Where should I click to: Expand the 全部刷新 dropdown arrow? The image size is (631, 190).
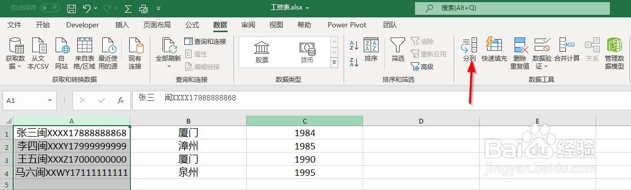[x=169, y=66]
